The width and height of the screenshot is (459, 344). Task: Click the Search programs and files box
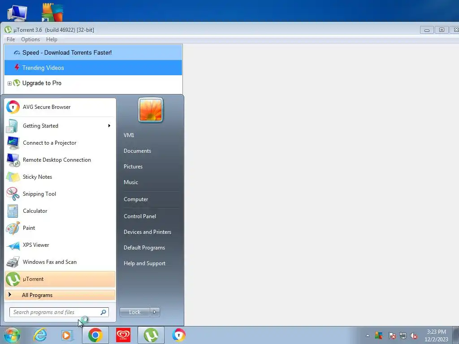[59, 312]
